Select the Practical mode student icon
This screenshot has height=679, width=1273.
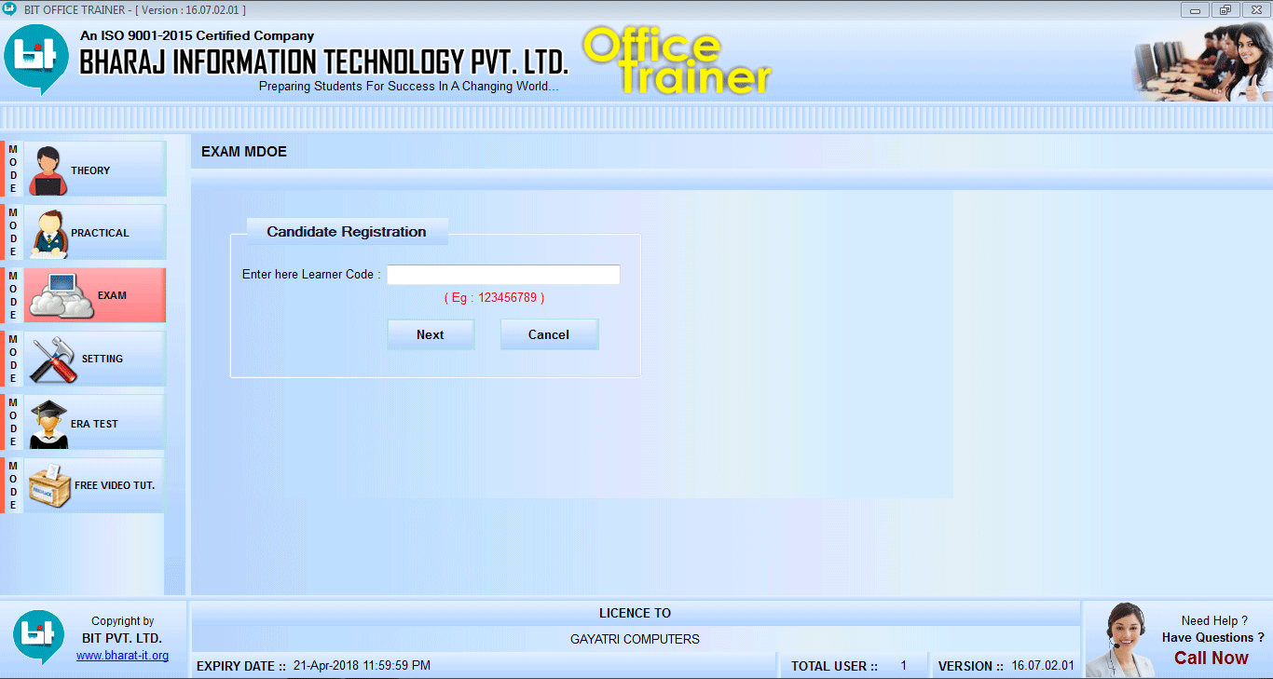49,233
